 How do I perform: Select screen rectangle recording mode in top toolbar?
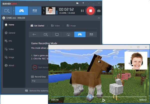(7, 11)
